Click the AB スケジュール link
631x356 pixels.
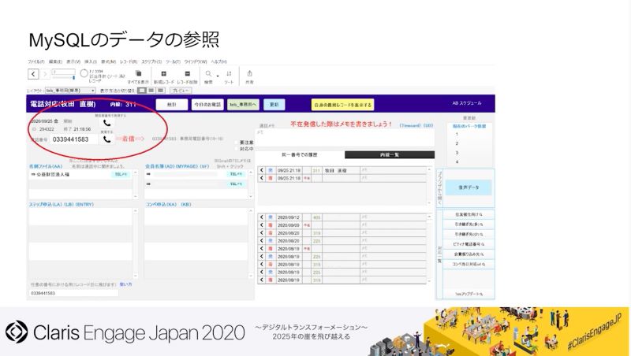click(467, 103)
